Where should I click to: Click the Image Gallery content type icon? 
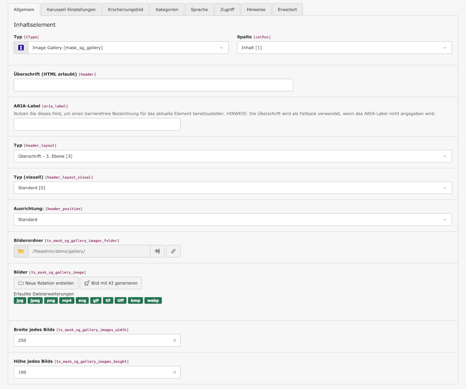21,48
